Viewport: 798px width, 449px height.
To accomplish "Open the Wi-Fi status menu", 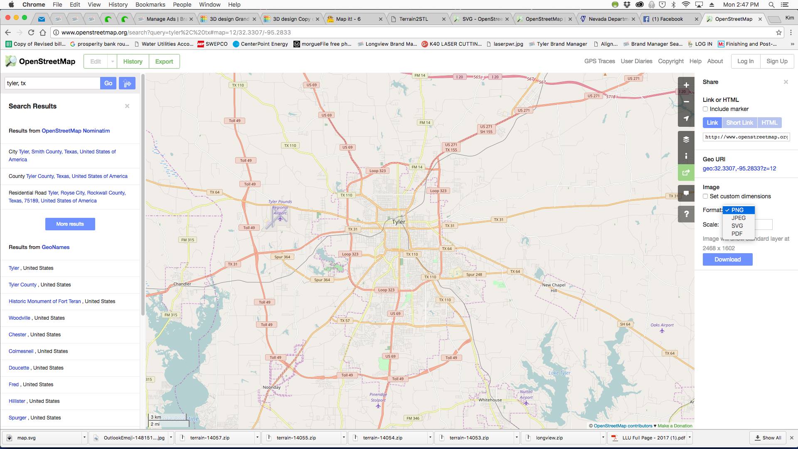I will coord(686,5).
